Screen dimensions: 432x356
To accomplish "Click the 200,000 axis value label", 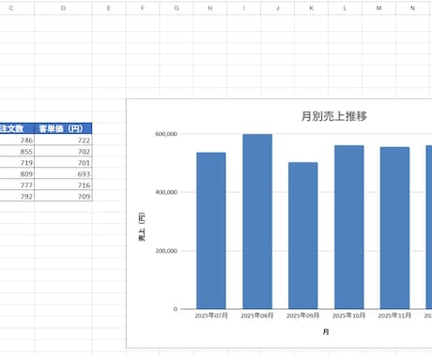I will [166, 251].
